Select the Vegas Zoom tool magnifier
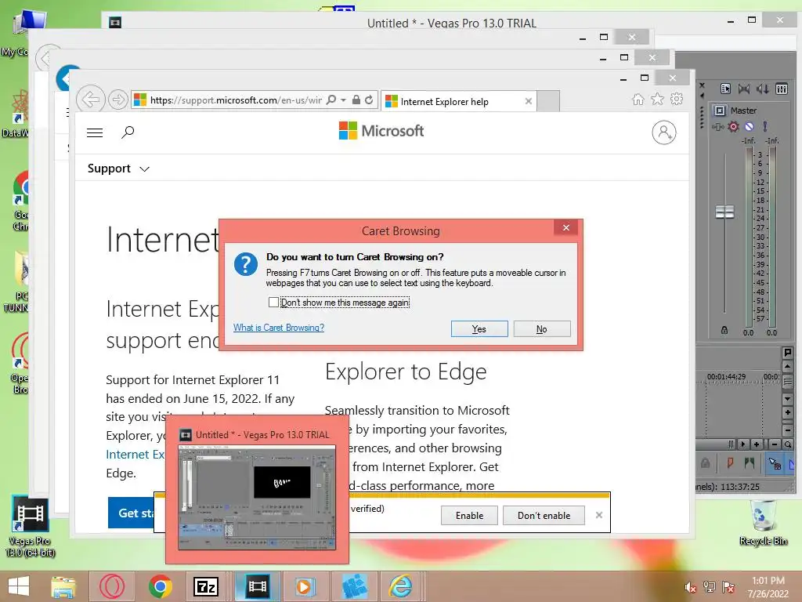802x602 pixels. tap(788, 444)
